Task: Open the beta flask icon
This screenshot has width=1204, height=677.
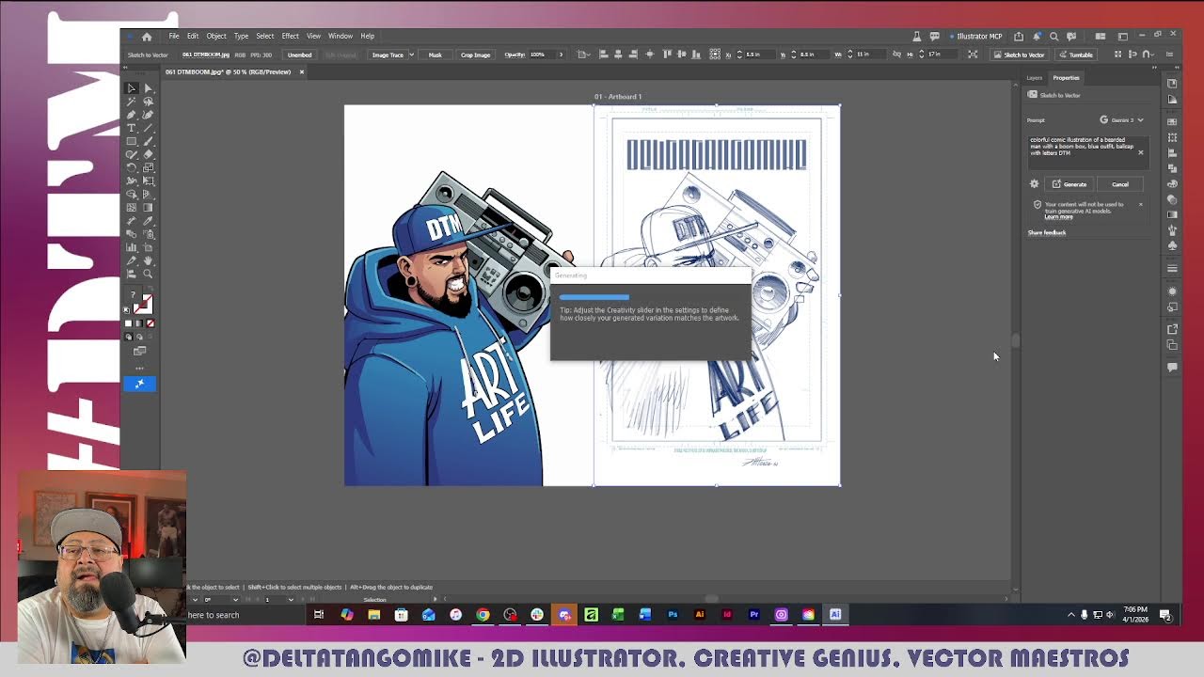Action: pos(917,36)
